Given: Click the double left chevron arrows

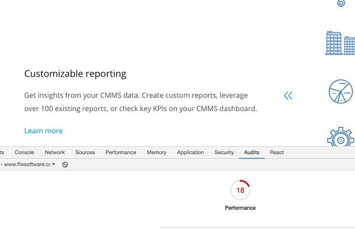Looking at the screenshot, I should [288, 95].
